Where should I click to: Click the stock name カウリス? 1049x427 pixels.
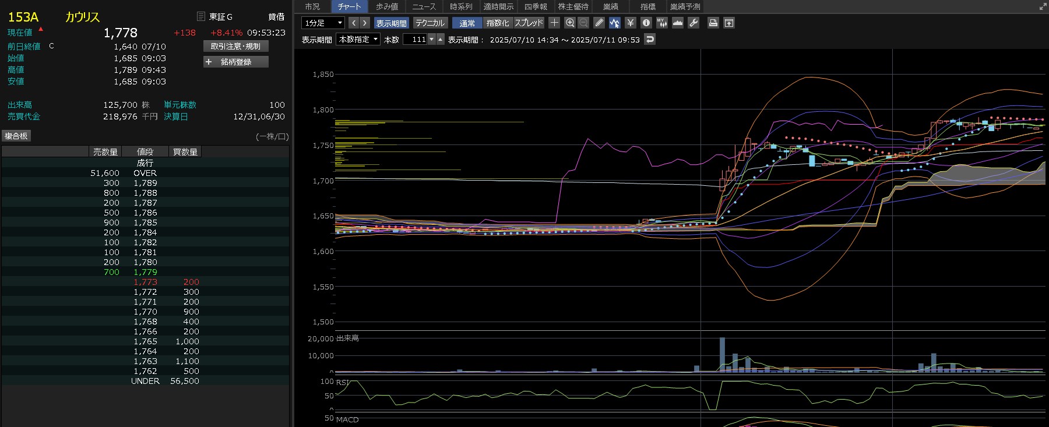83,17
